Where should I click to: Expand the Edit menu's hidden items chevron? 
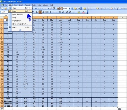20,30
